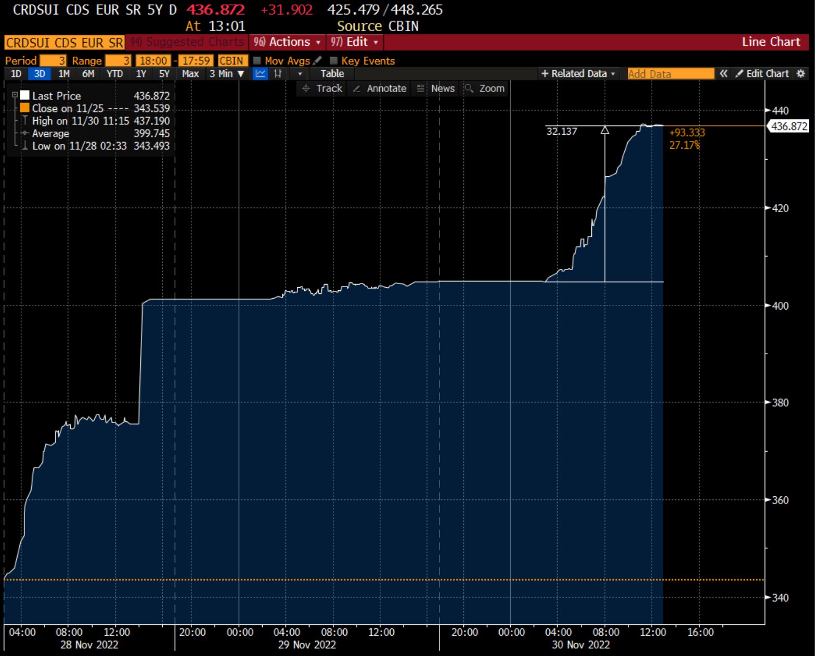Select the line chart type icon
Screen dimensions: 815x656
click(260, 74)
